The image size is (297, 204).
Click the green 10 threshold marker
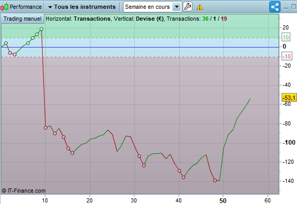[286, 37]
